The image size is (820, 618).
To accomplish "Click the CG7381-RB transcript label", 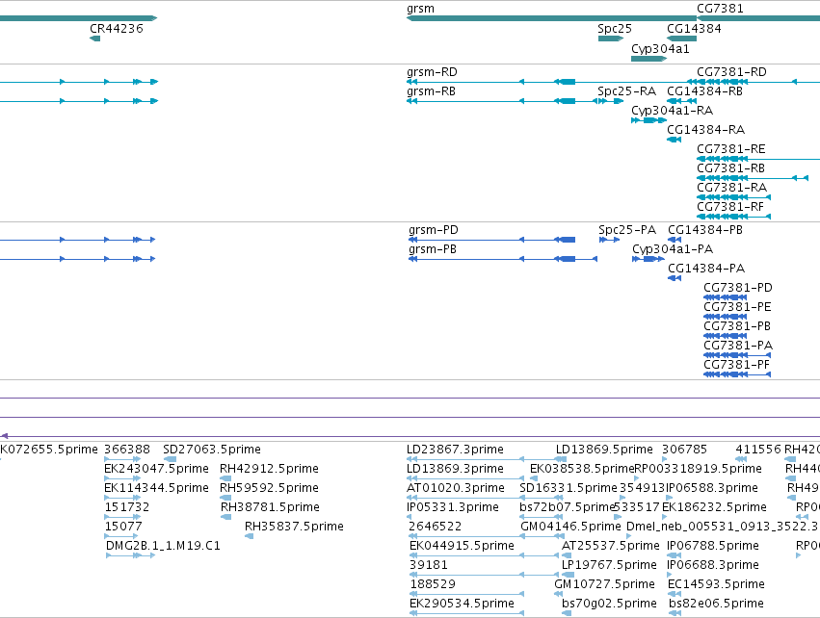I will click(730, 168).
